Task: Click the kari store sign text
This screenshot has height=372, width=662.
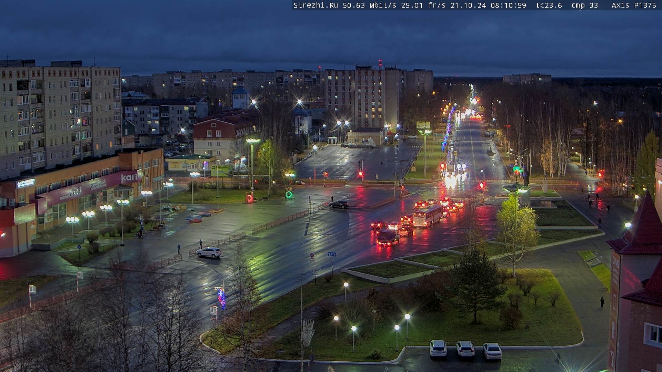Action: [129, 178]
